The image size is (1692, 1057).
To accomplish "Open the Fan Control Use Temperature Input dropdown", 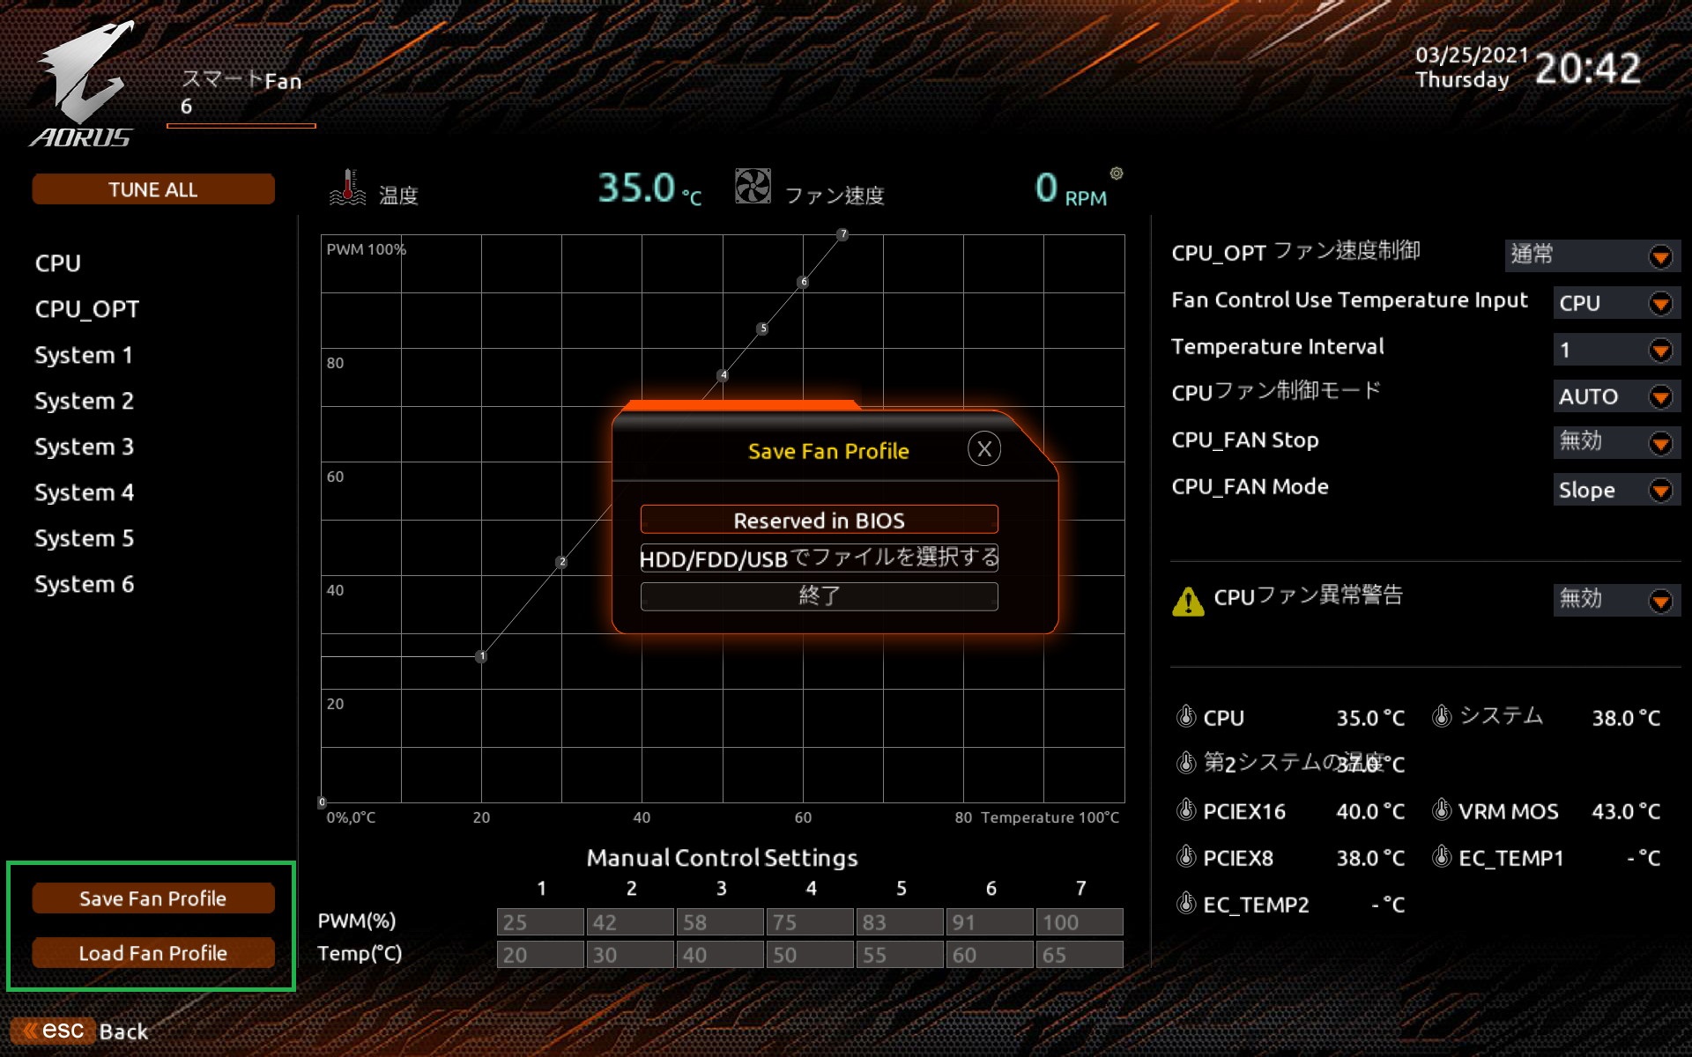I will [1660, 303].
